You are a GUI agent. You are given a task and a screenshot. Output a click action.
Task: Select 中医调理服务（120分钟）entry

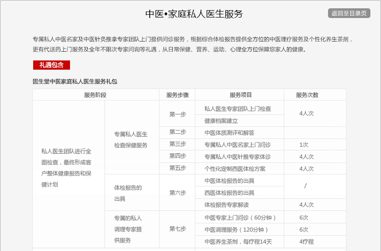[236, 230]
